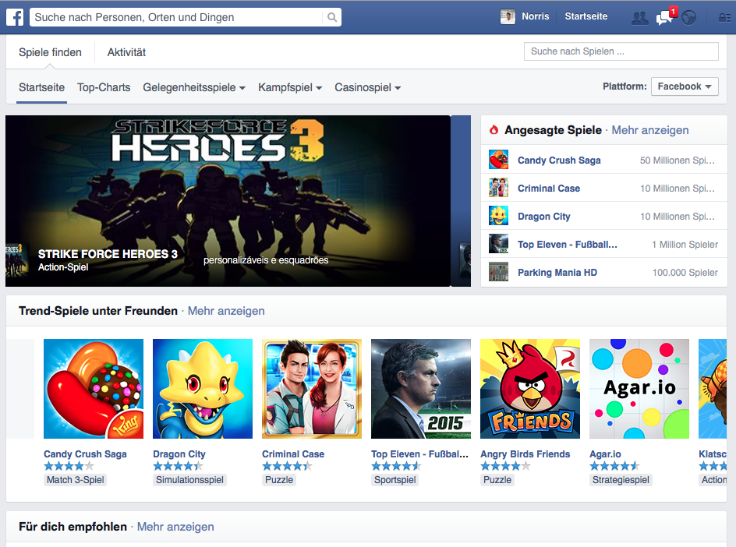736x547 pixels.
Task: Click Angry Birds Friends title under tile
Action: click(x=525, y=454)
